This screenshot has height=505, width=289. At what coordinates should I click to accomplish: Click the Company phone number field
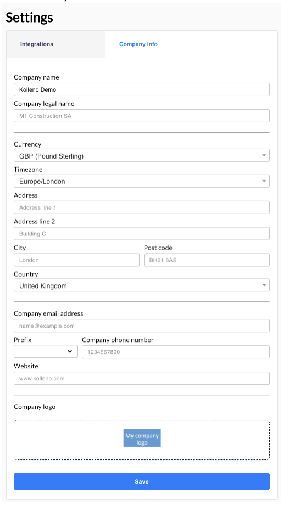[176, 352]
